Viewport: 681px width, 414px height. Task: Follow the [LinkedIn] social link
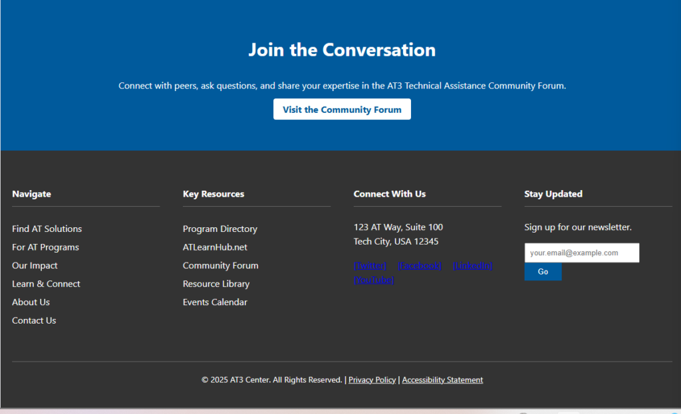pos(472,266)
